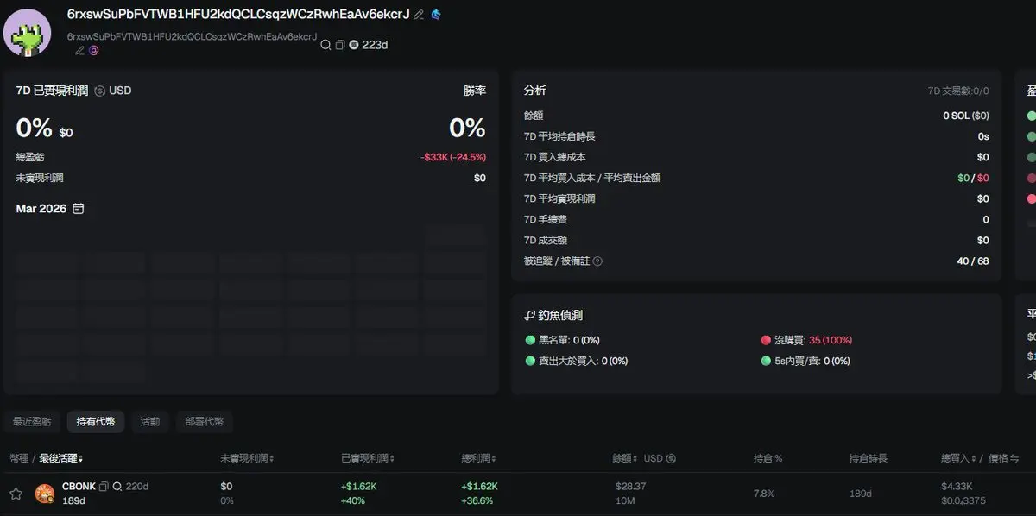Select the 持有代幣 tab
Image resolution: width=1036 pixels, height=516 pixels.
[x=96, y=422]
